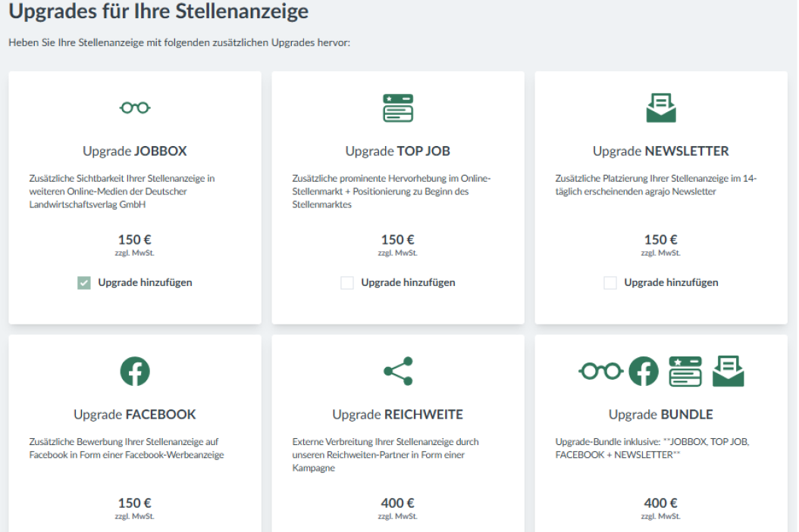Click REICHWEITE description about 'Reichweiten-Partner'
799x532 pixels.
pos(386,455)
